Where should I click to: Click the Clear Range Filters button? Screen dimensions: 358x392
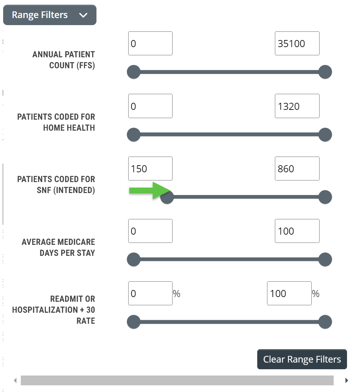(302, 359)
